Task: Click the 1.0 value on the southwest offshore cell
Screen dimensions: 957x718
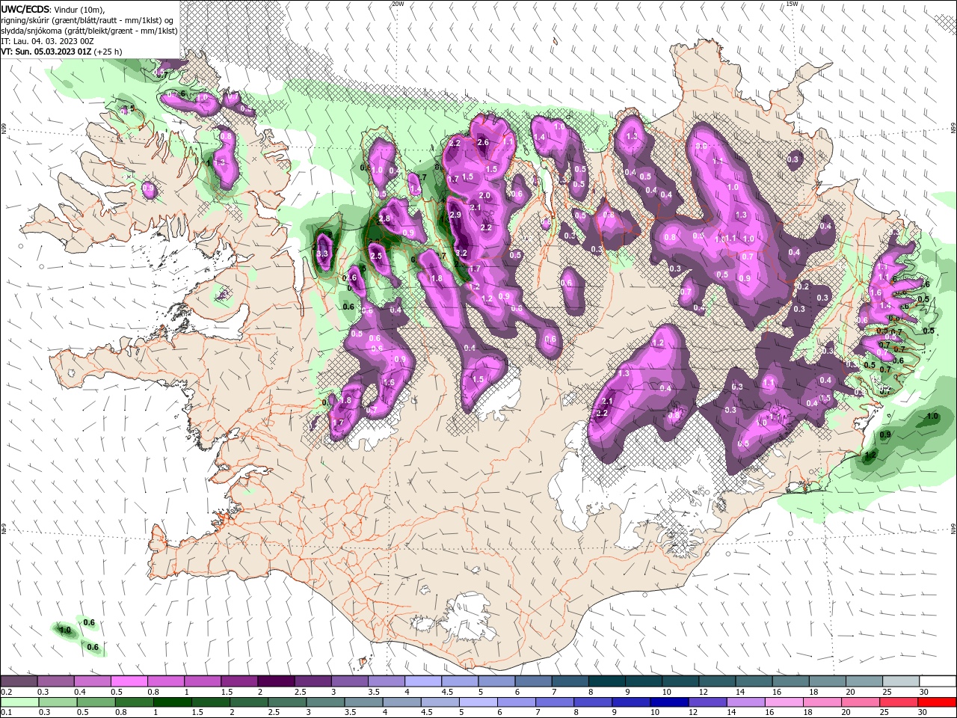Action: (x=65, y=630)
